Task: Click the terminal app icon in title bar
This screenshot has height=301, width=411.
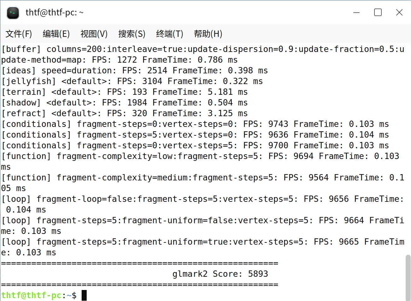Action: tap(13, 13)
